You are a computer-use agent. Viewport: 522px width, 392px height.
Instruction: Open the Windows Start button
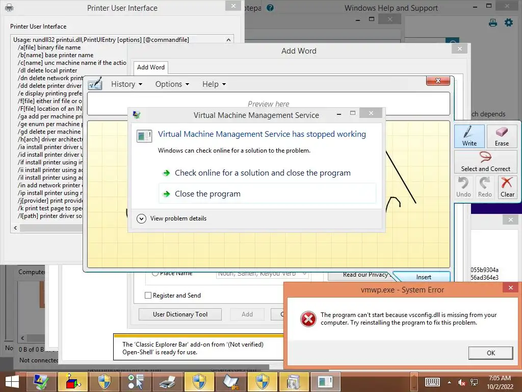point(12,382)
